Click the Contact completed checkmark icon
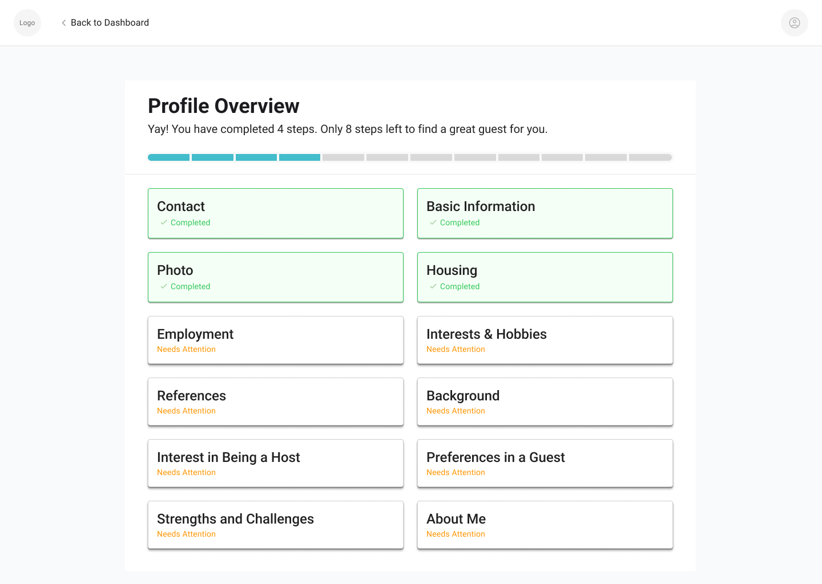The height and width of the screenshot is (584, 822). point(164,222)
